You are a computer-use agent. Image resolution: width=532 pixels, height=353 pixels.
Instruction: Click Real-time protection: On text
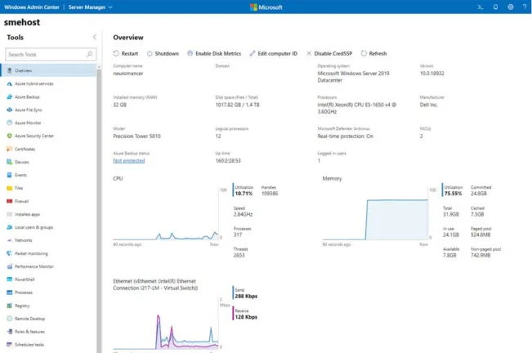[x=346, y=136]
